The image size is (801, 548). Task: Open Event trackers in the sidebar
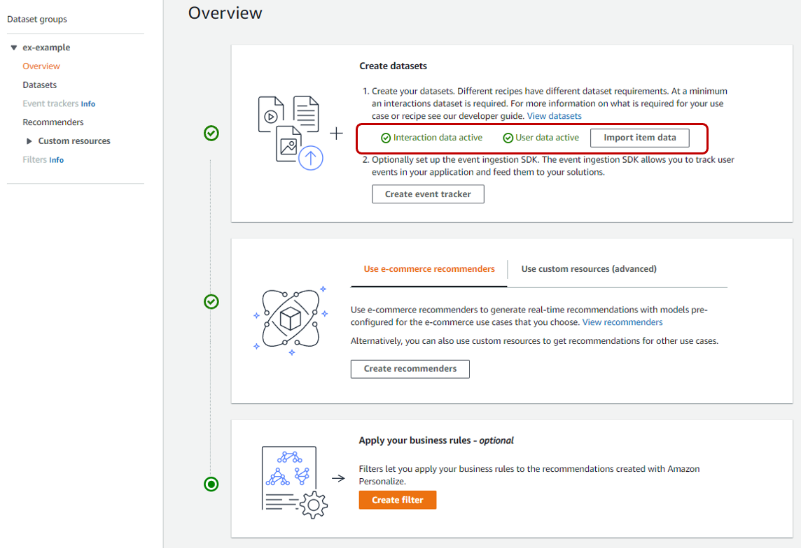coord(50,103)
